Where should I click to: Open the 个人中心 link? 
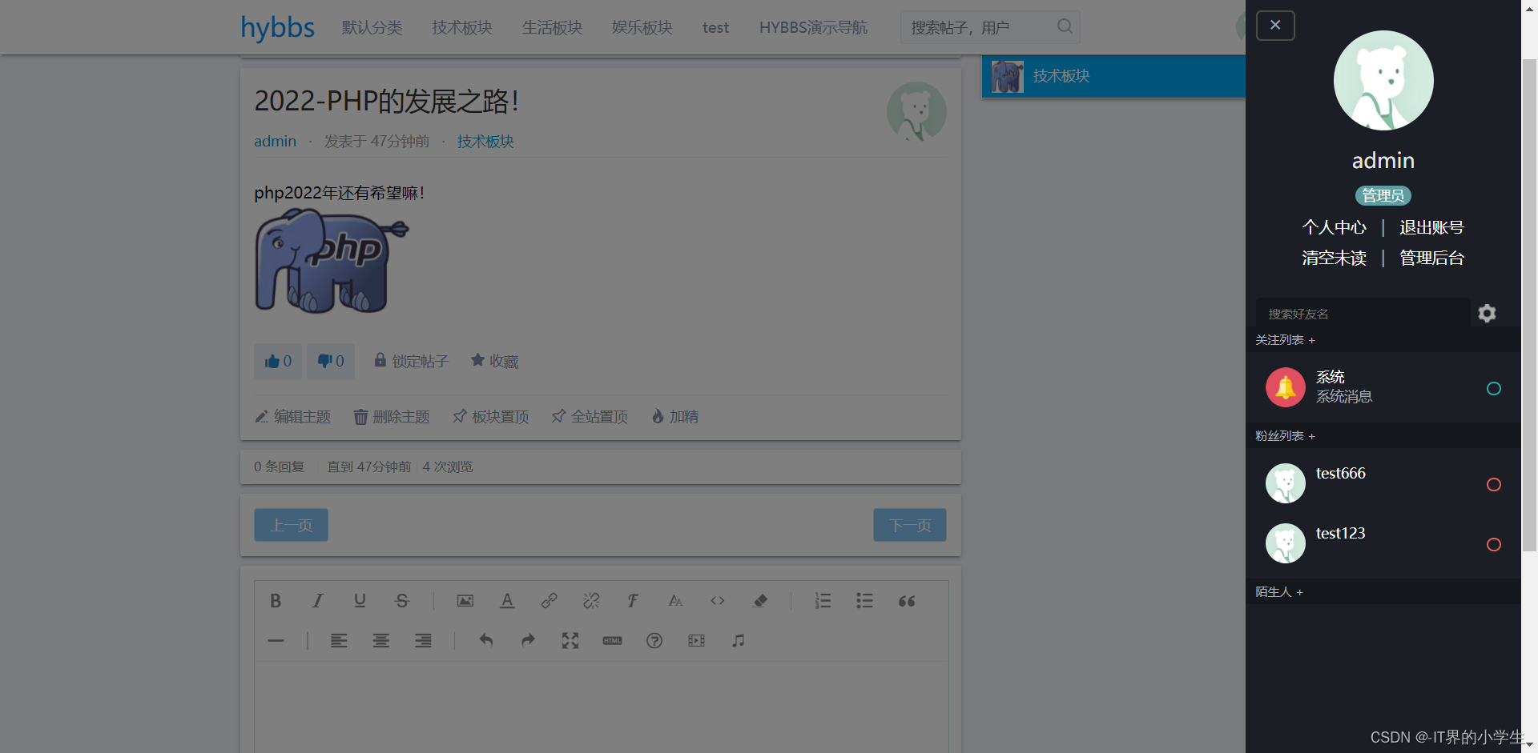tap(1335, 228)
